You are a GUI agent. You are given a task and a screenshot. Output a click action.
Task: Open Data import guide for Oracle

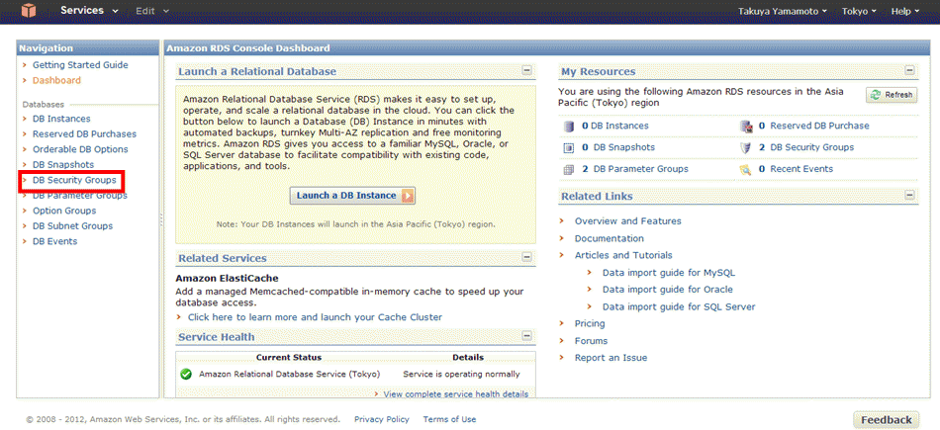(667, 290)
